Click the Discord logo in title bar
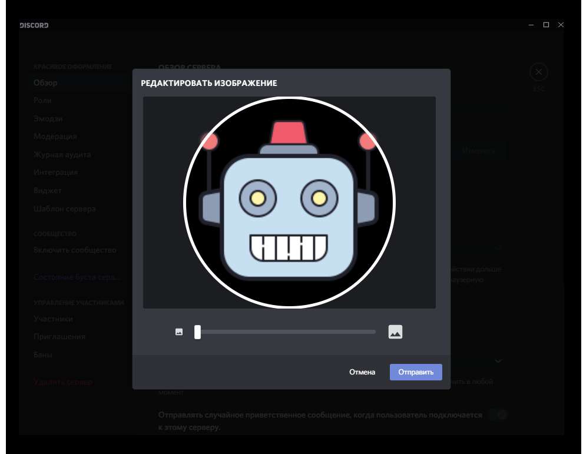The image size is (583, 454). [x=34, y=25]
